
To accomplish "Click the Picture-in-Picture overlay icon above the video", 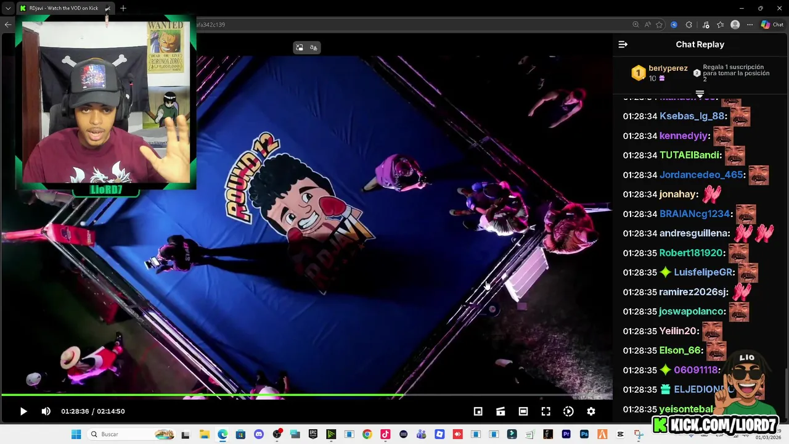I will click(x=300, y=47).
